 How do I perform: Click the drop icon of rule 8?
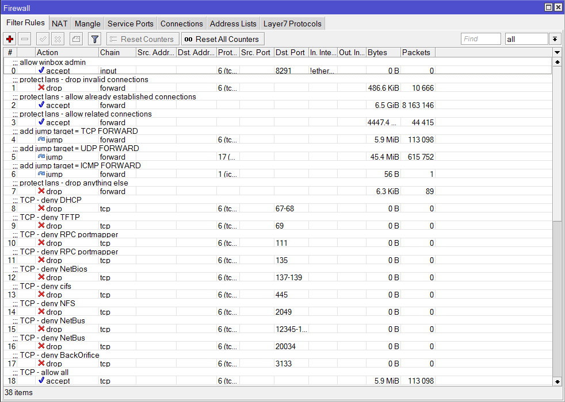(x=41, y=208)
